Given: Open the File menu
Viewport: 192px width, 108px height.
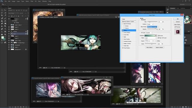Looking at the screenshot, I should click(5, 1).
